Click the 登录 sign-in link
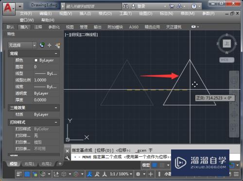243x181 pixels. click(141, 6)
